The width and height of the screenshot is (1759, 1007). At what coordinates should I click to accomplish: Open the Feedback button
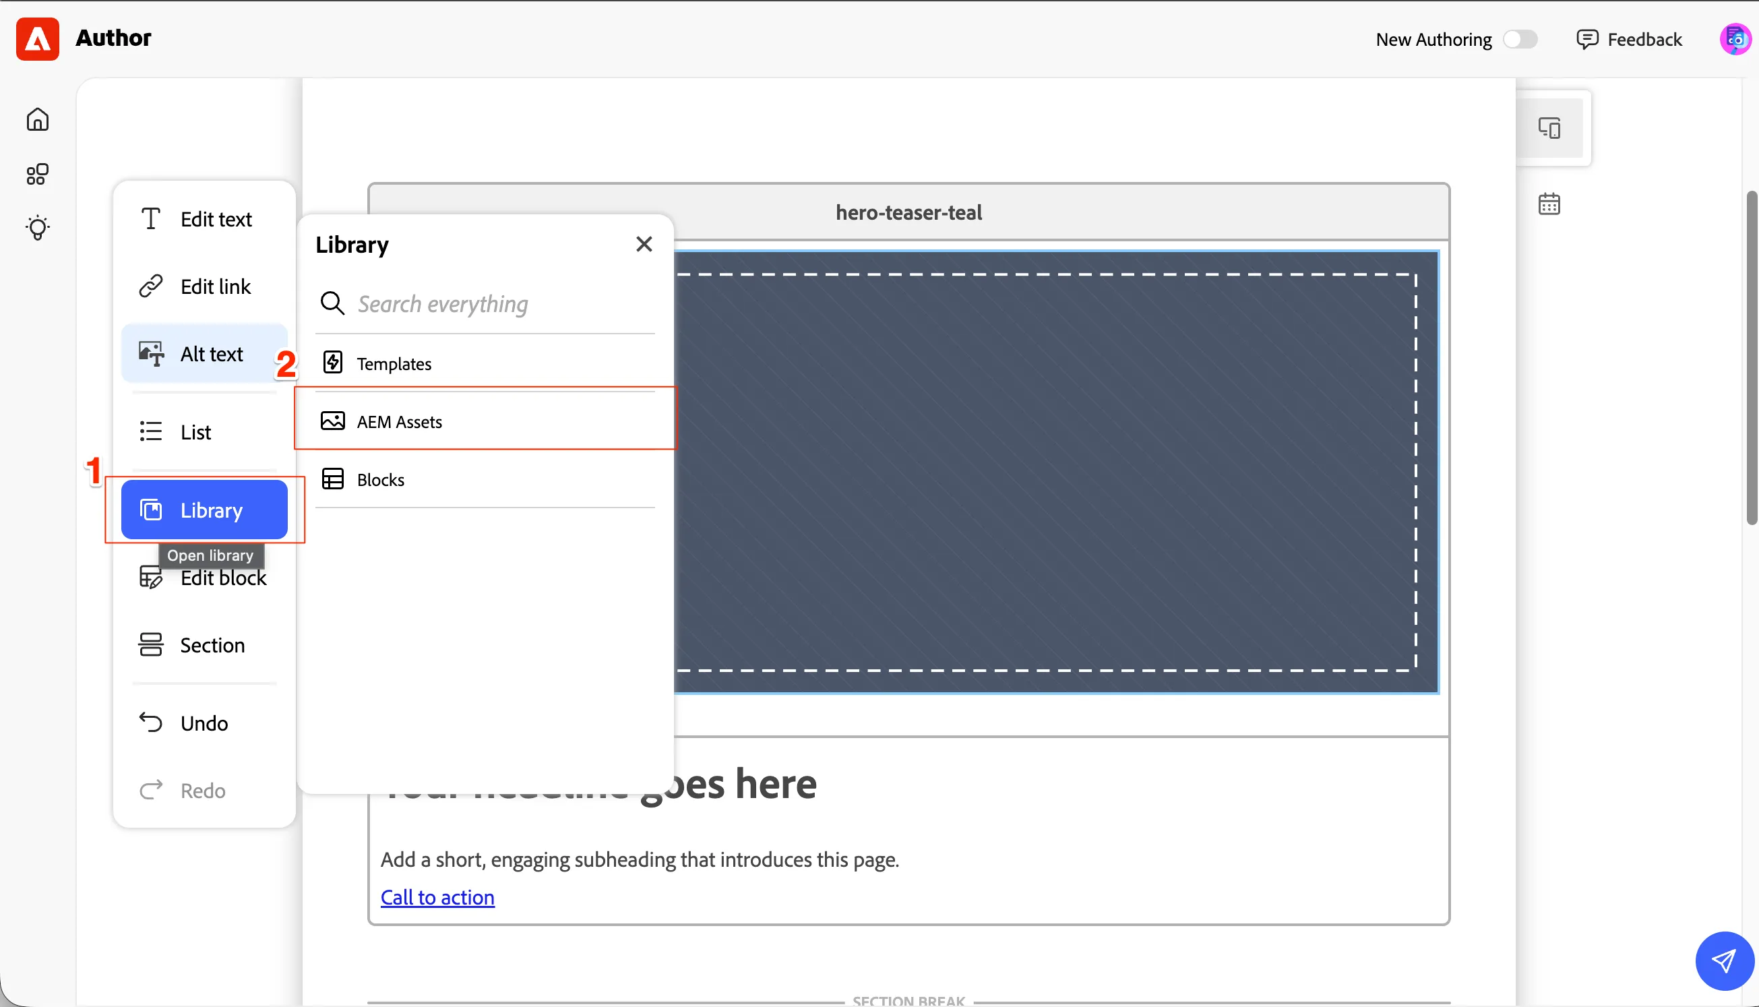click(1628, 39)
